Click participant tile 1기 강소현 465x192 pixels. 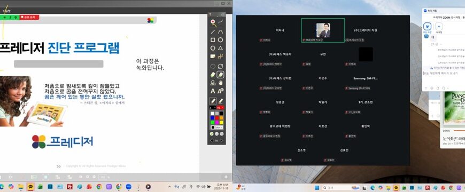coord(366,102)
